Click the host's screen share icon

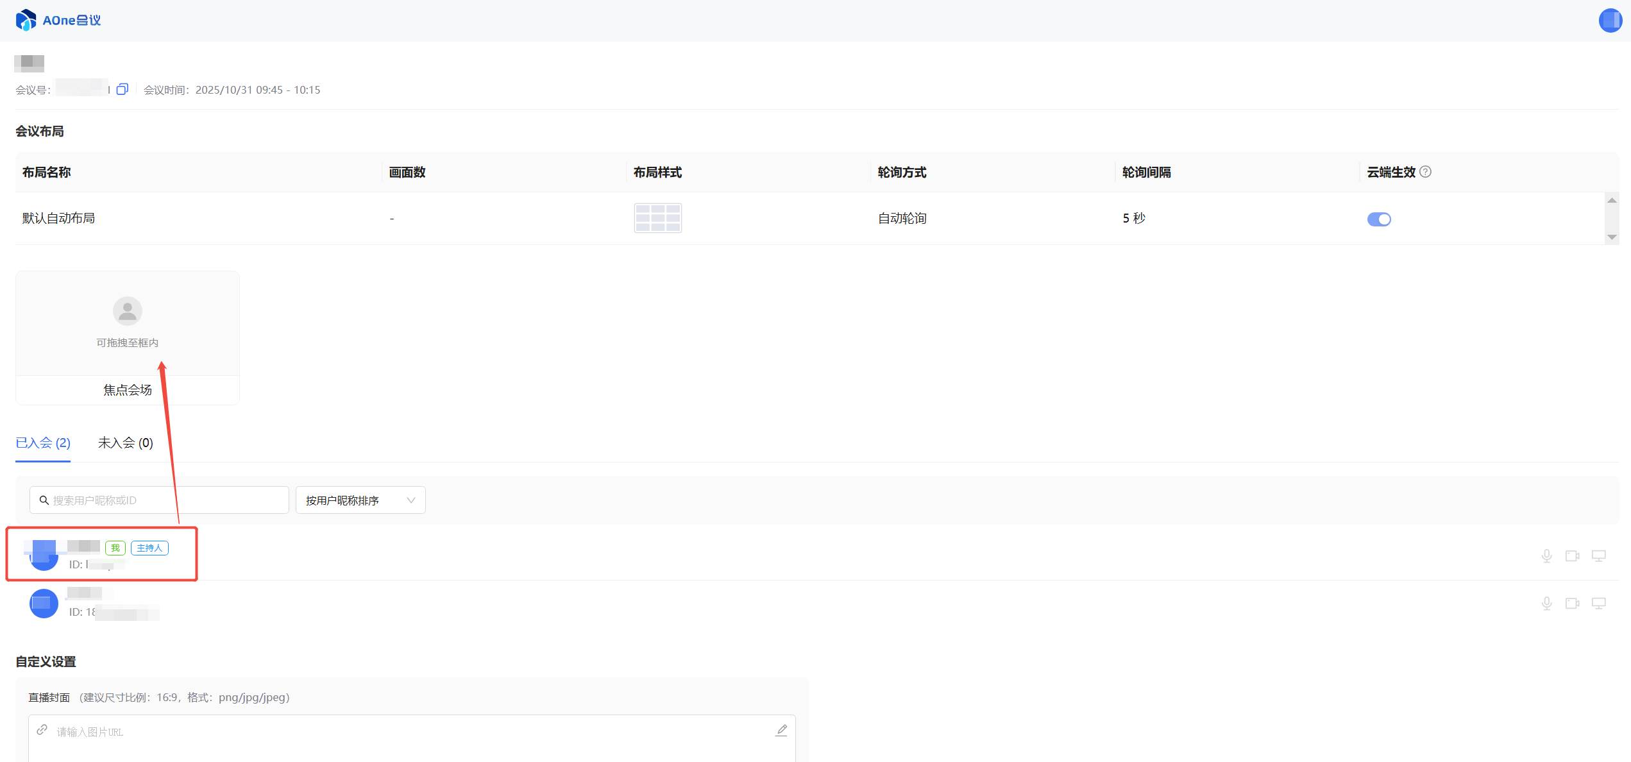1598,556
